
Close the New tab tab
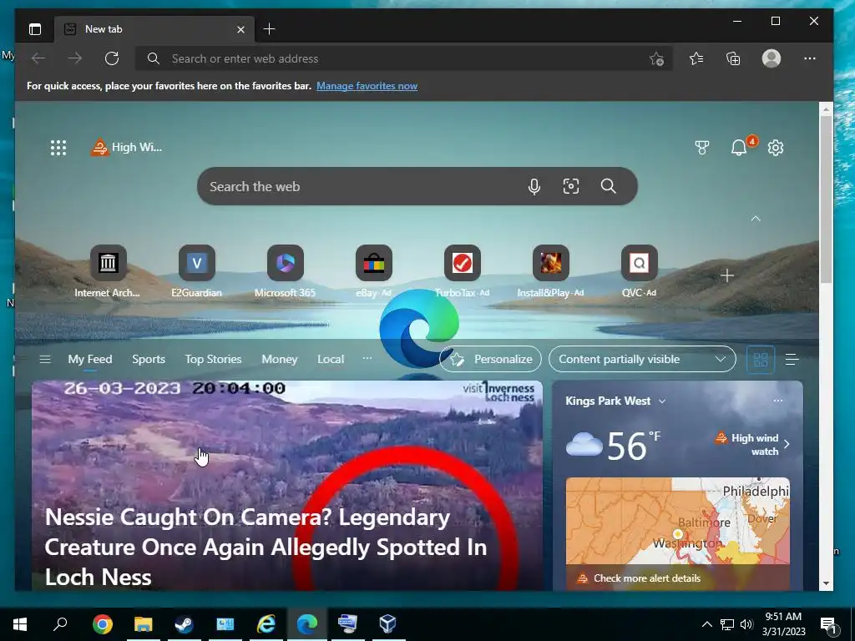(240, 29)
